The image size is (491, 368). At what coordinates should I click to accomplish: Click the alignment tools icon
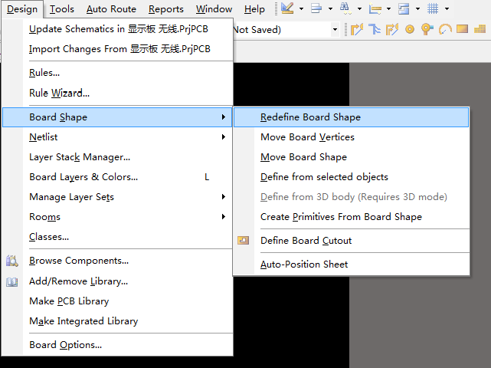316,8
